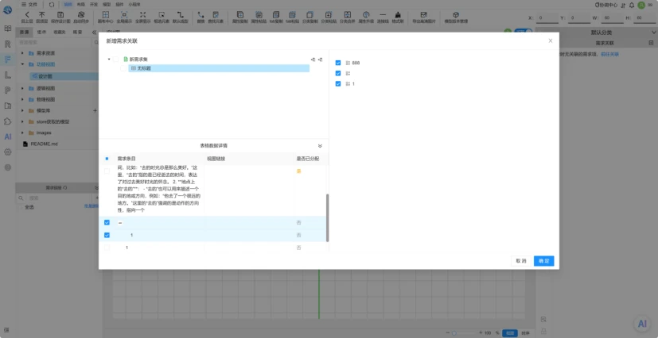Open the AI item in left sidebar
This screenshot has height=338, width=658.
click(7, 136)
